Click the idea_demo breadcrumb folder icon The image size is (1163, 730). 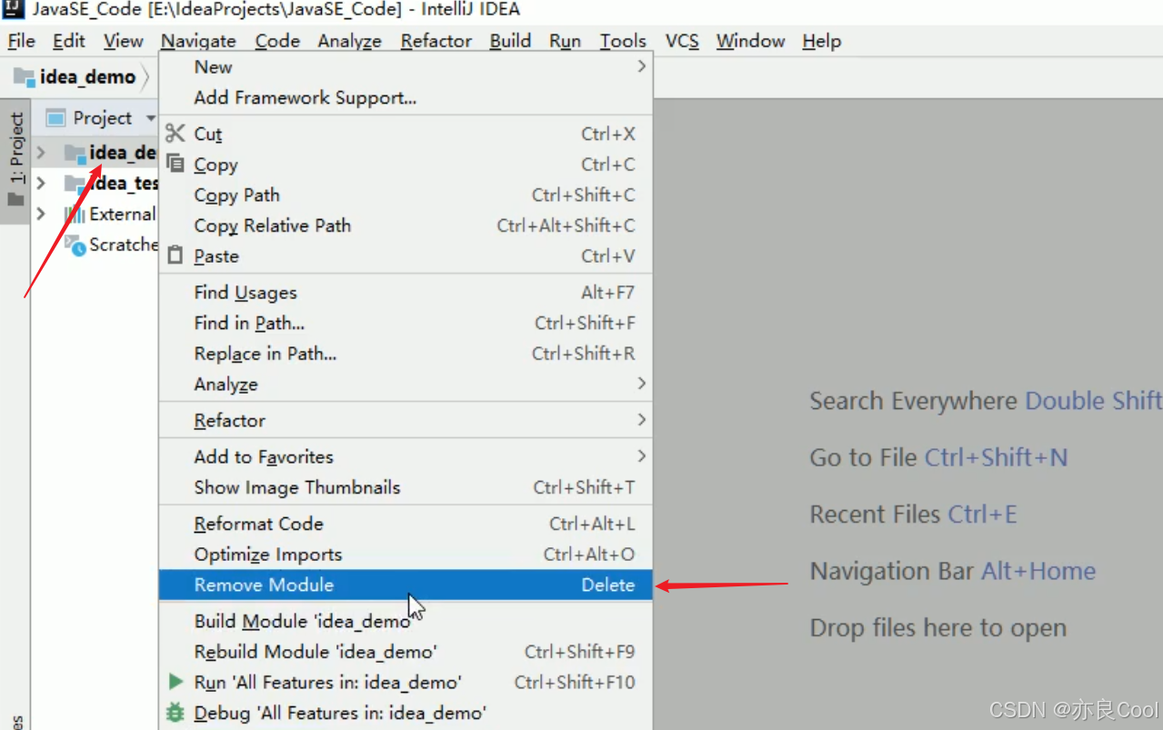24,76
